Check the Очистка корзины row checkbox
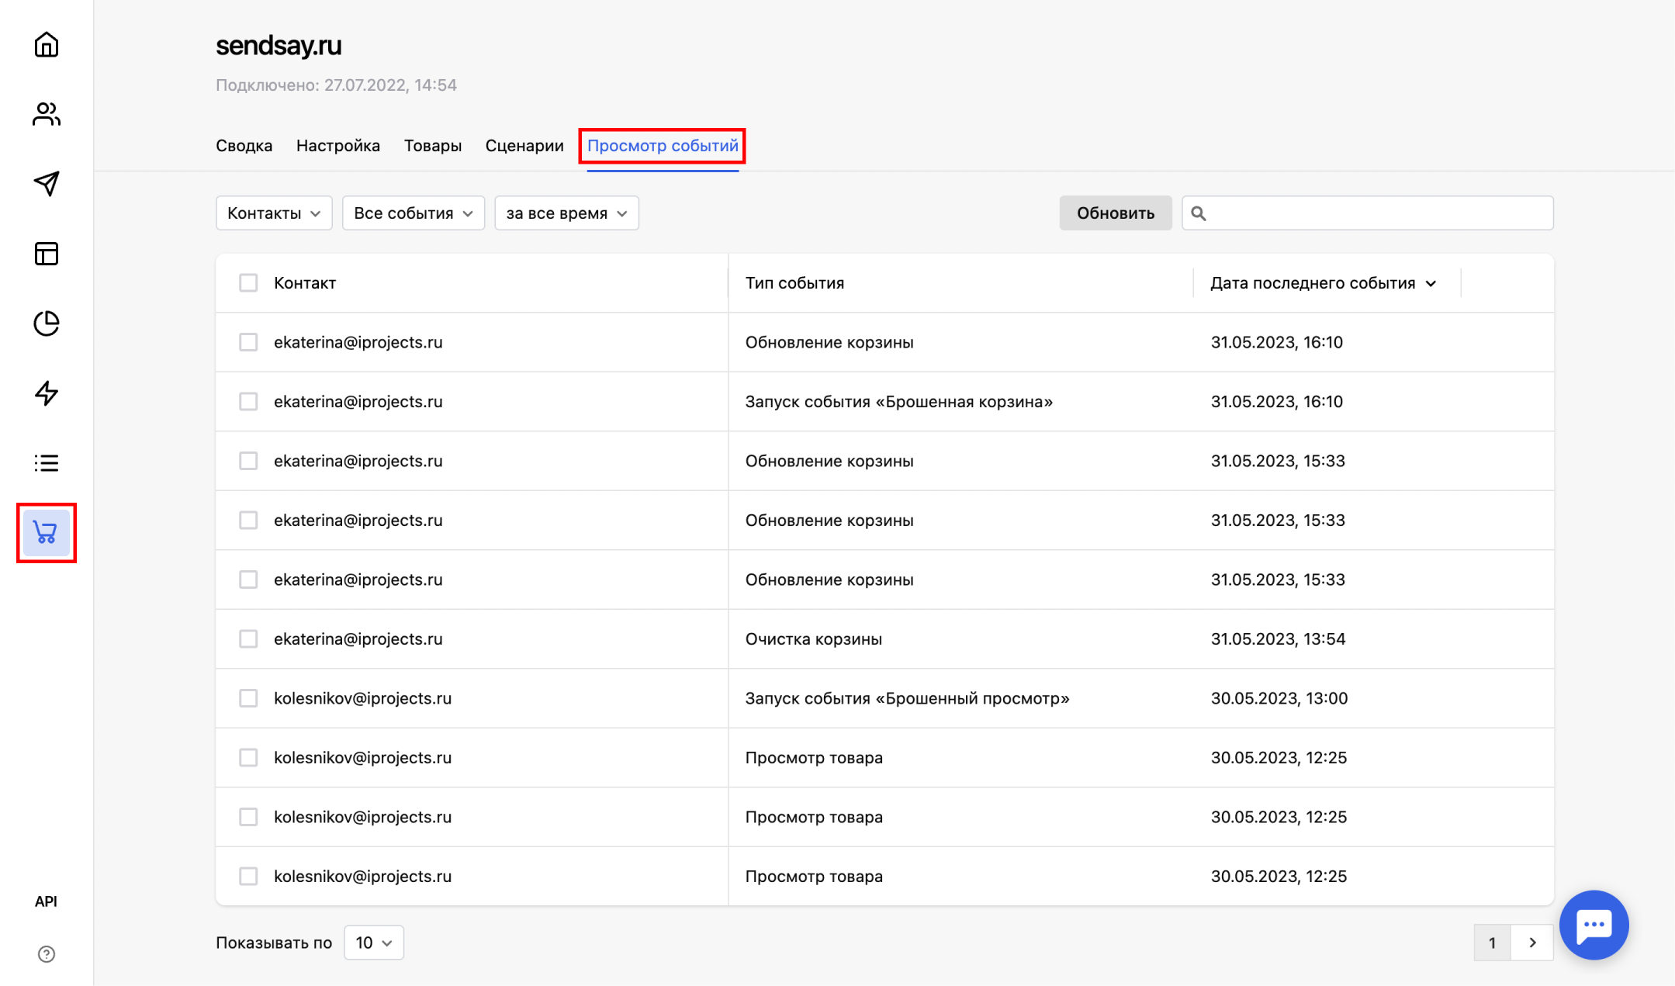1675x986 pixels. pyautogui.click(x=248, y=639)
